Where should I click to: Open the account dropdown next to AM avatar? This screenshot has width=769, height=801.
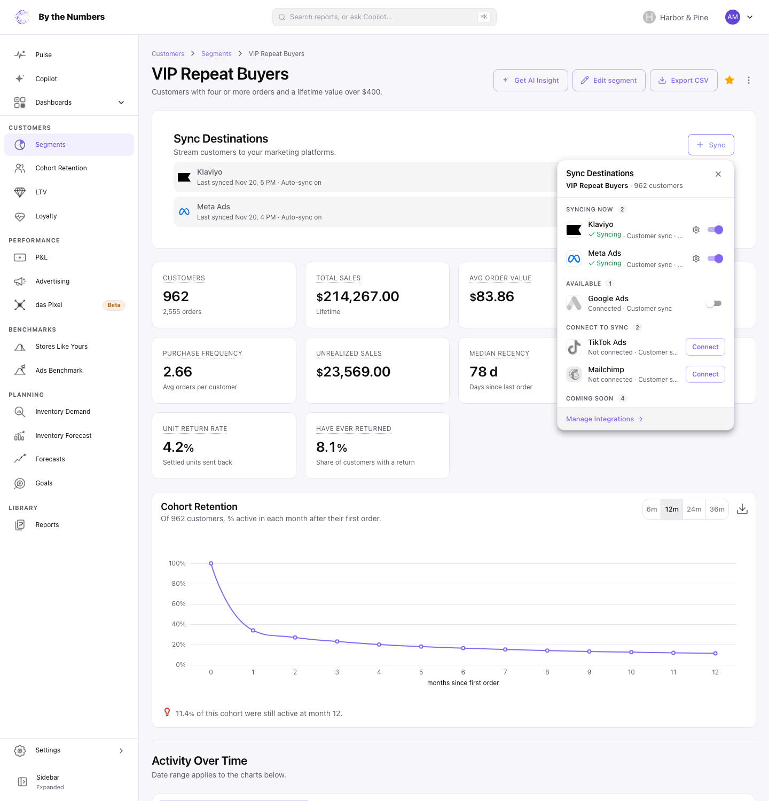(x=750, y=17)
